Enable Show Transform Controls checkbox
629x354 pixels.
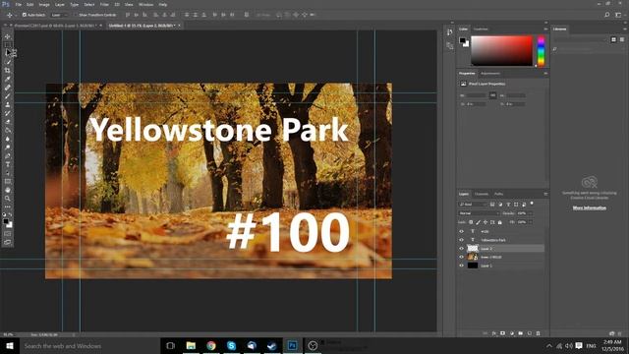click(x=76, y=15)
